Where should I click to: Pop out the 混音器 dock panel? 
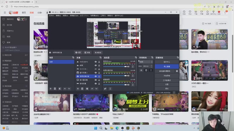click(136, 57)
